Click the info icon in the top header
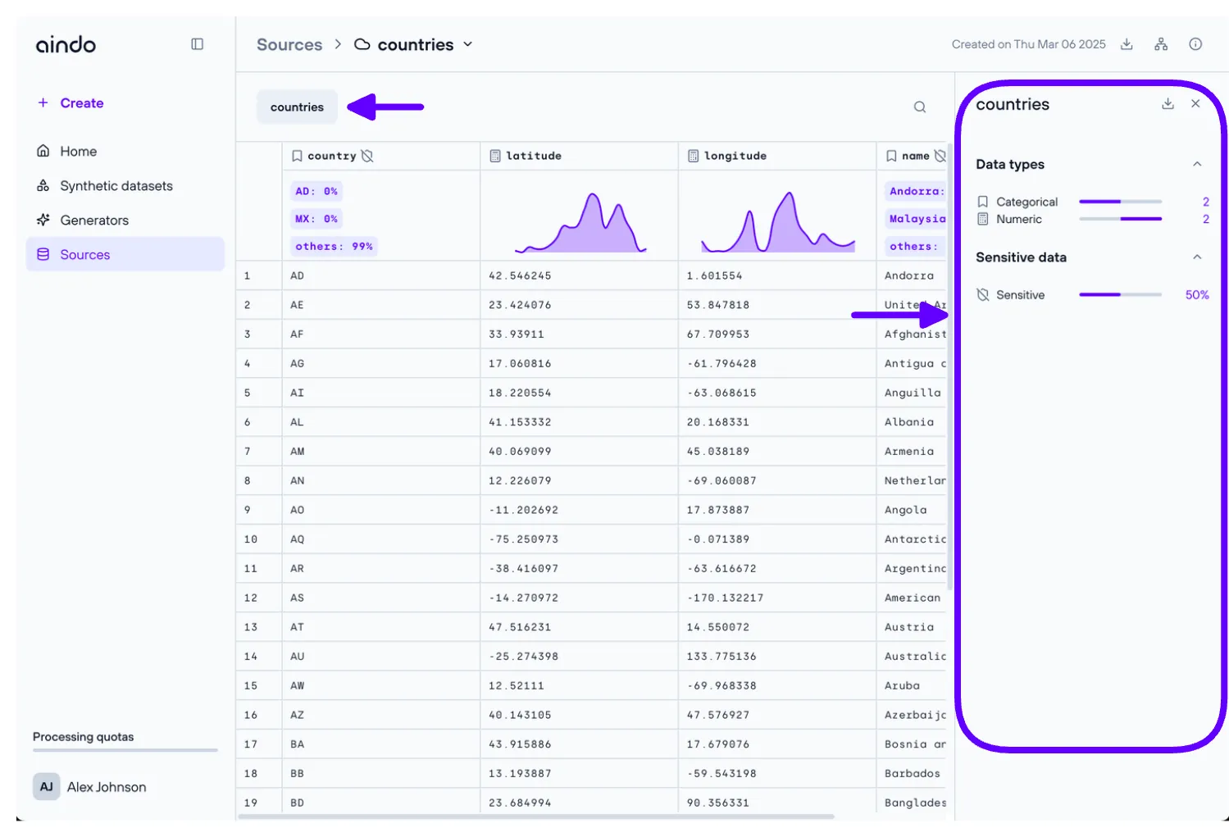The height and width of the screenshot is (837, 1229). 1195,44
